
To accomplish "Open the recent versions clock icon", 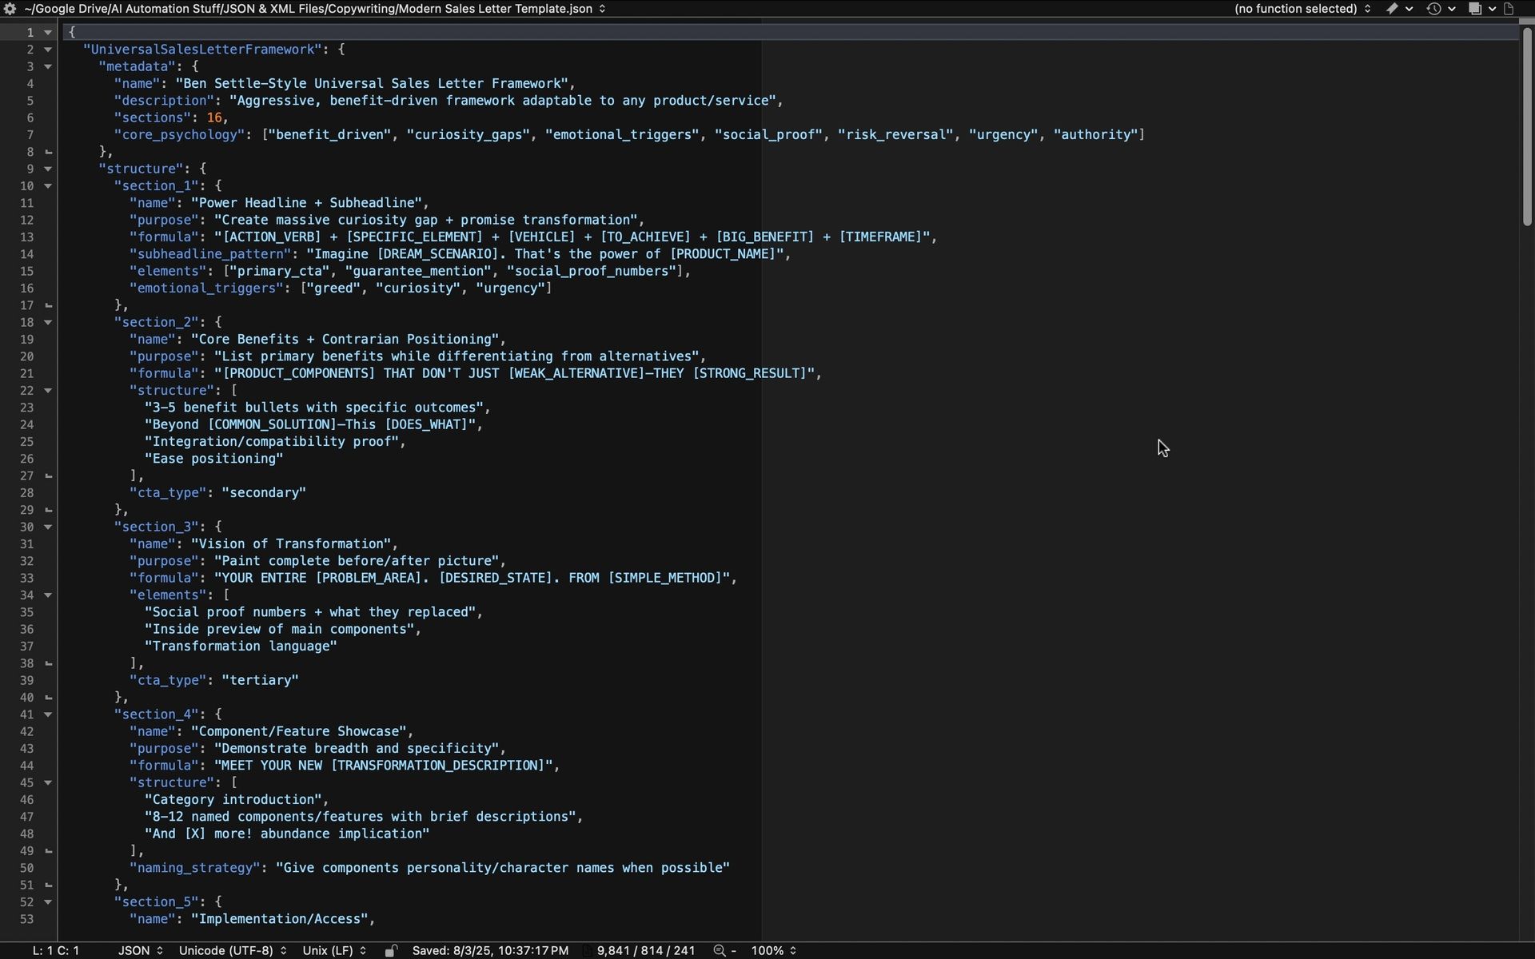I will pyautogui.click(x=1434, y=9).
